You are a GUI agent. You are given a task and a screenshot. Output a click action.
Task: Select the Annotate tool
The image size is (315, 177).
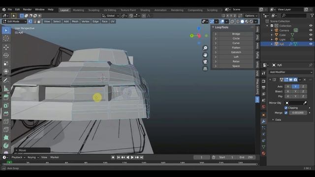click(6, 80)
